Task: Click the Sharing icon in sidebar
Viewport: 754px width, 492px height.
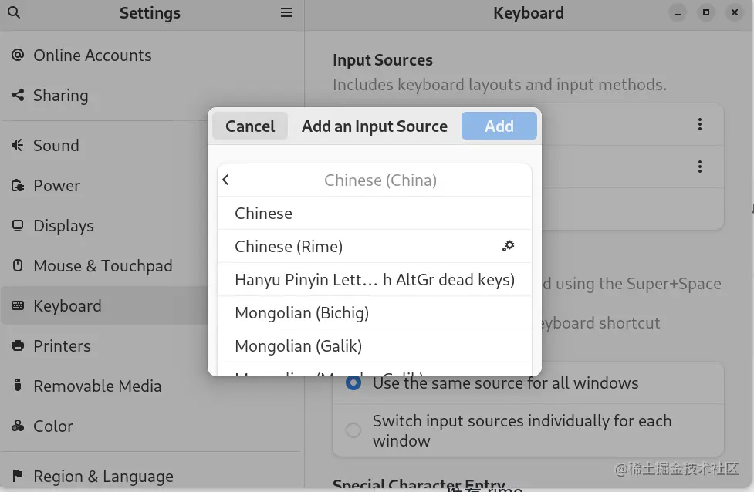Action: tap(18, 96)
